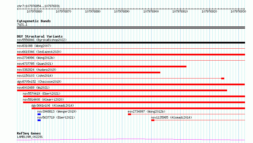Click ruler position 107976920
The image size is (253, 143).
pyautogui.click(x=209, y=11)
